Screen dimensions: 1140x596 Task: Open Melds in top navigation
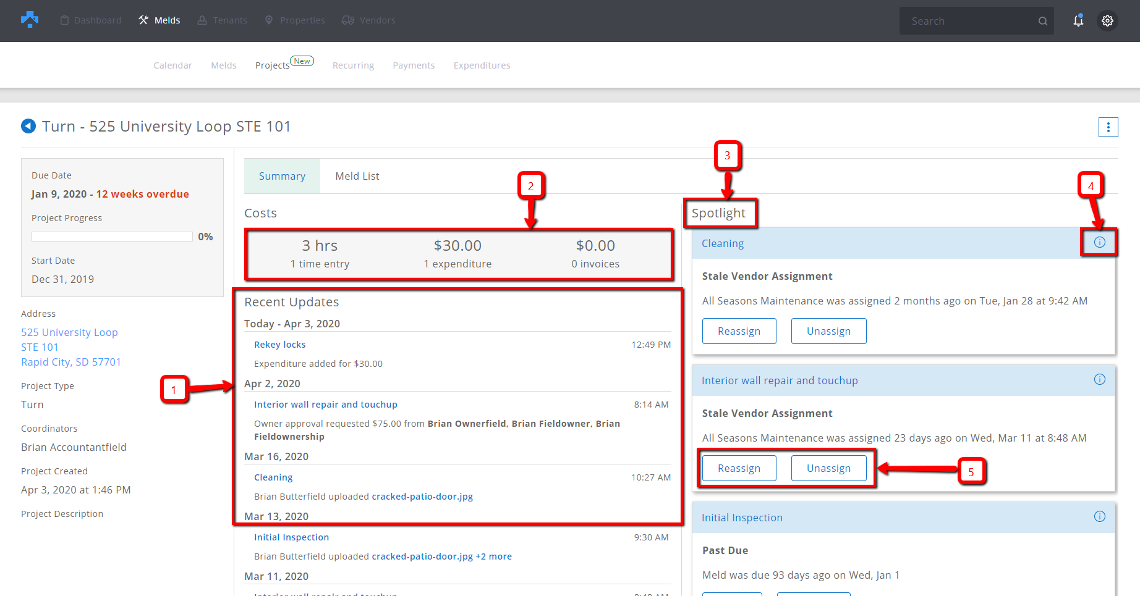click(160, 20)
